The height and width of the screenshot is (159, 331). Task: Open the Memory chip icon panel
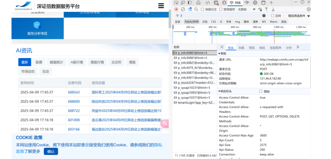pos(255,3)
